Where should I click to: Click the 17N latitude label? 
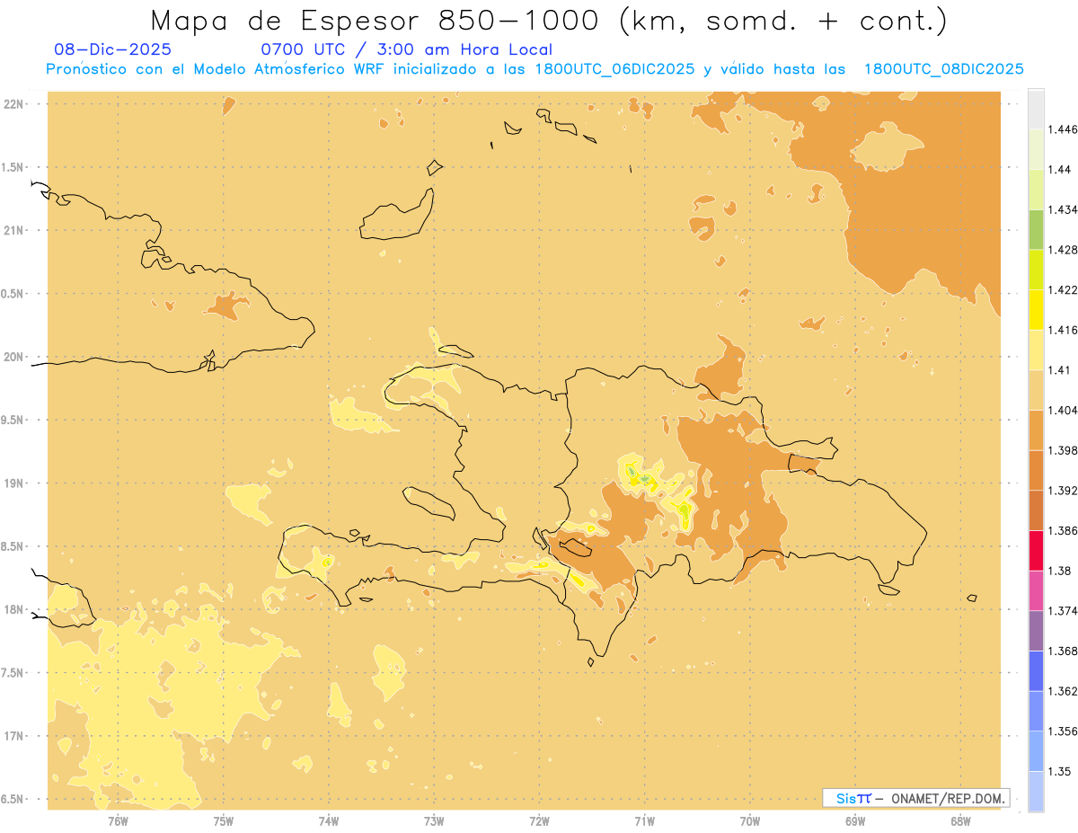pyautogui.click(x=15, y=736)
